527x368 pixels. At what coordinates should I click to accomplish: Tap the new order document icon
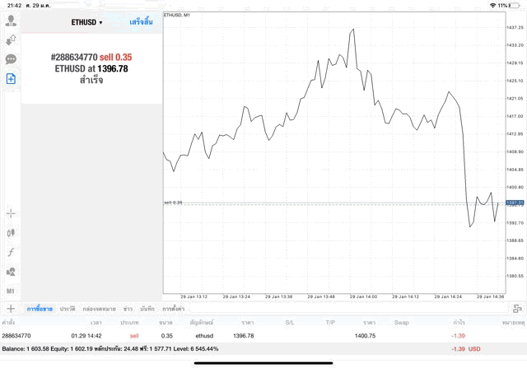11,79
